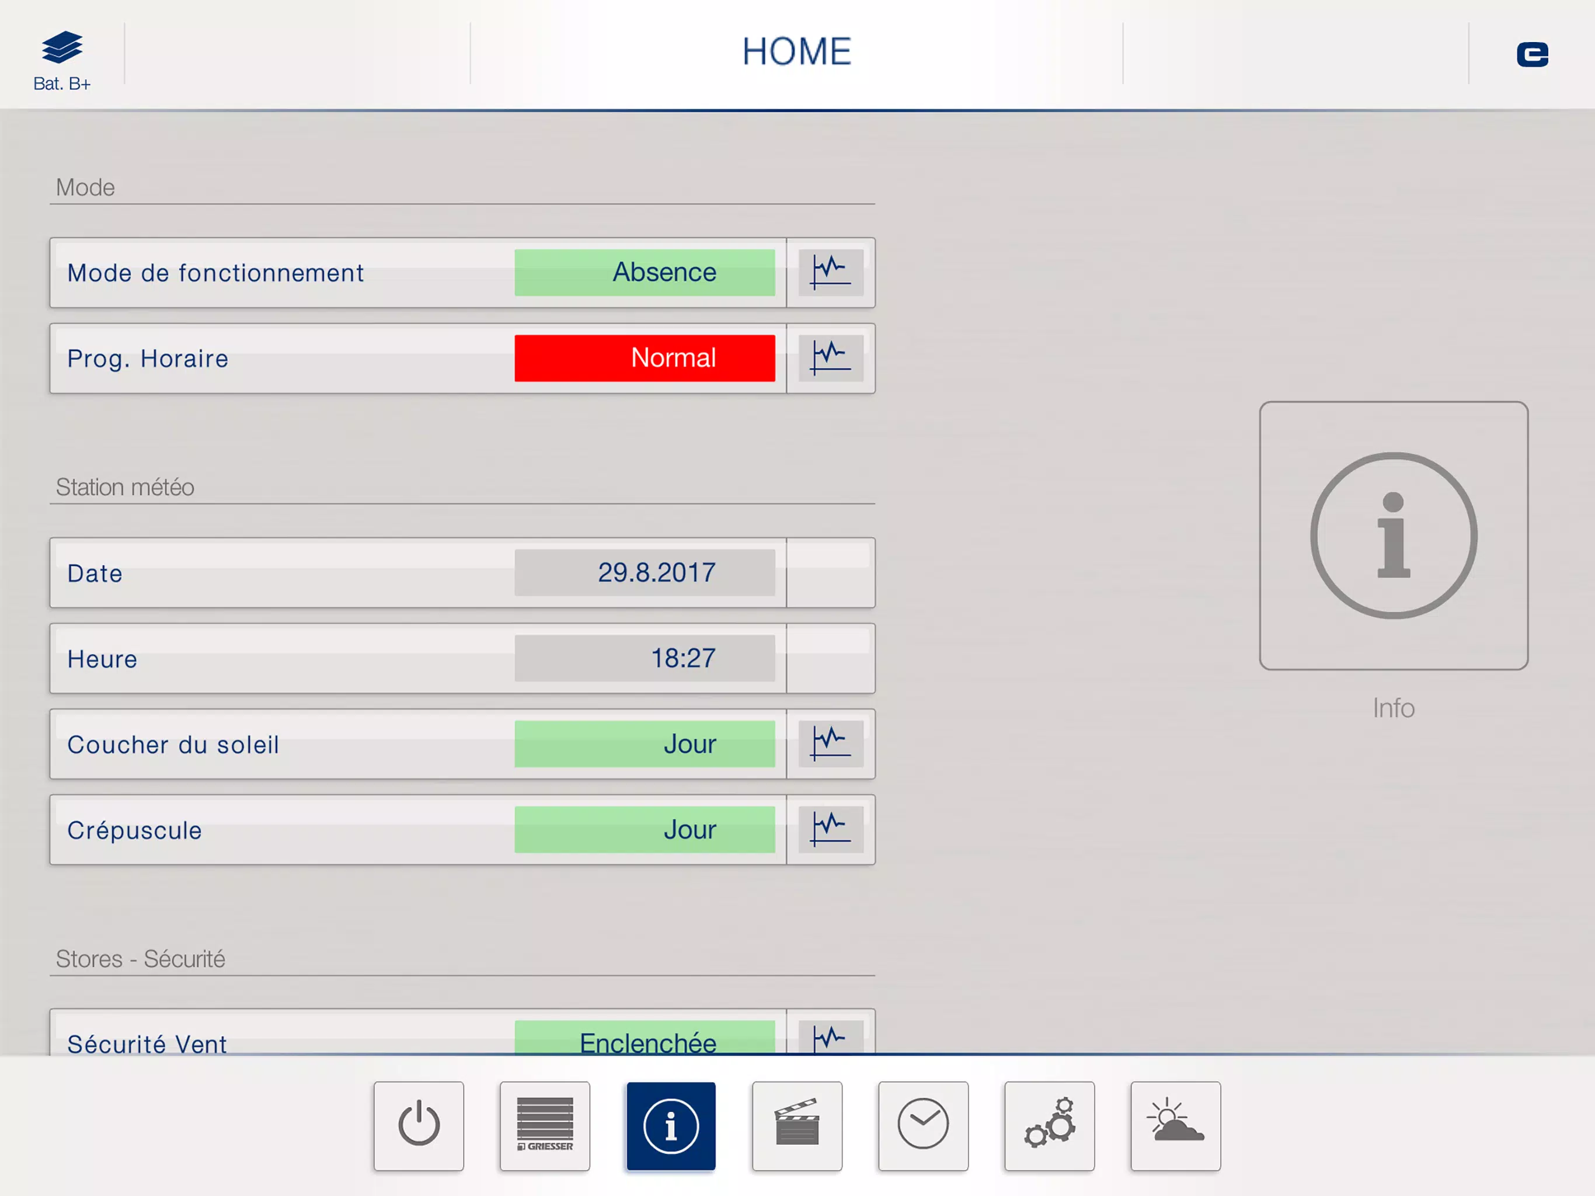Open trend graph for Mode de fonctionnement
The height and width of the screenshot is (1196, 1595).
(x=831, y=273)
